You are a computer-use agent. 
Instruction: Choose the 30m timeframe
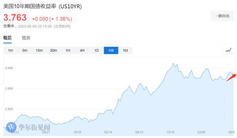click(x=53, y=51)
